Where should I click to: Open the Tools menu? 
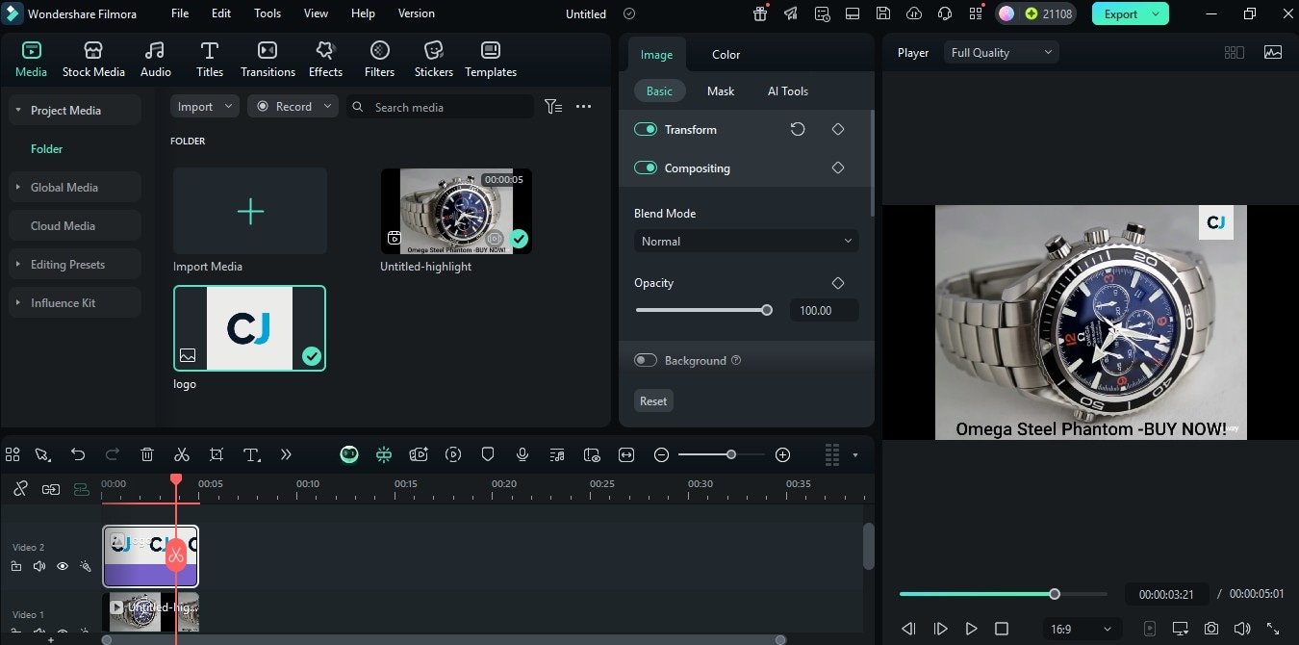[x=267, y=13]
